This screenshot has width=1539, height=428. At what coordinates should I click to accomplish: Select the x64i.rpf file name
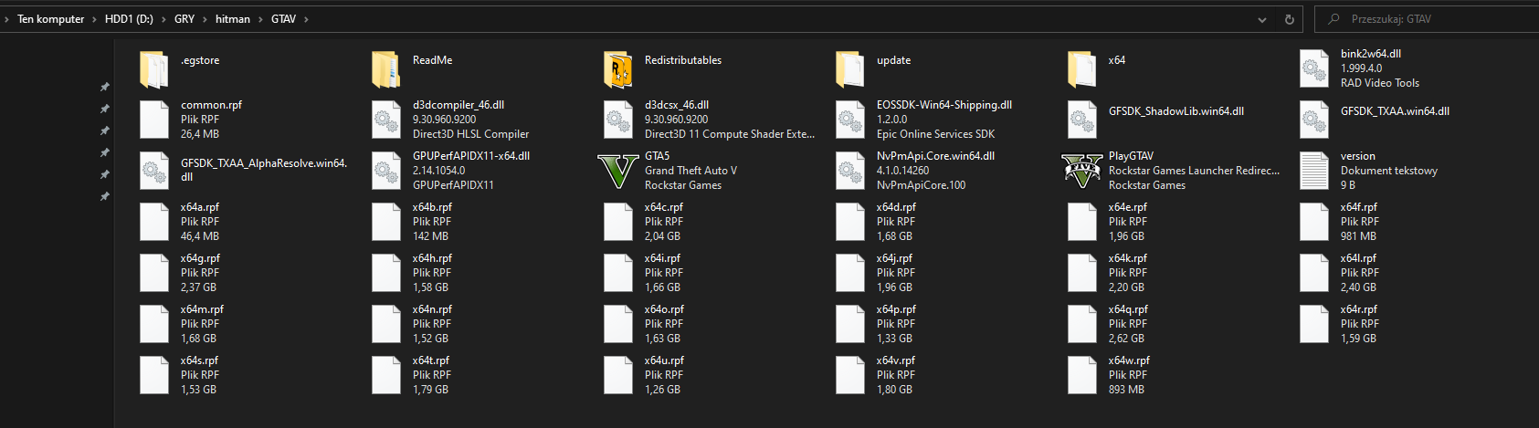(662, 258)
